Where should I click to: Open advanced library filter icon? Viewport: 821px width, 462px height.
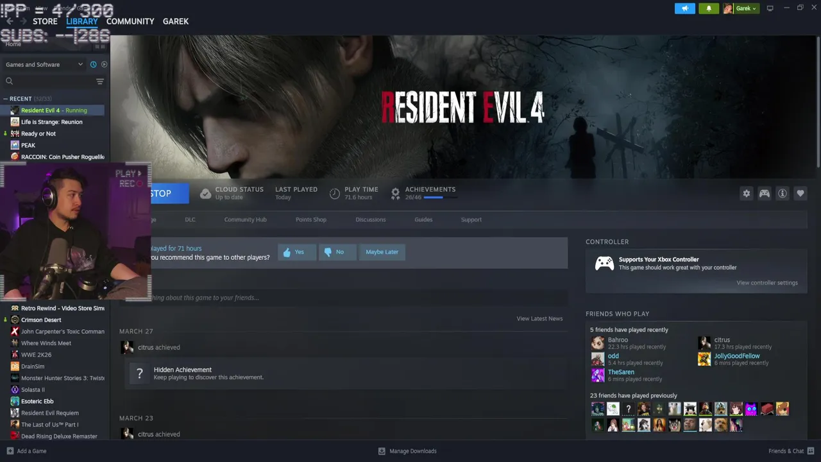[99, 81]
